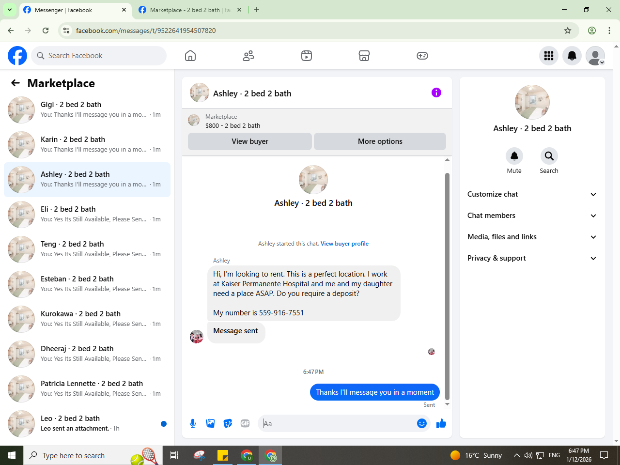The width and height of the screenshot is (620, 465).
Task: Switch to the Marketplace - 2 bed 2 bath tab
Action: coord(190,10)
